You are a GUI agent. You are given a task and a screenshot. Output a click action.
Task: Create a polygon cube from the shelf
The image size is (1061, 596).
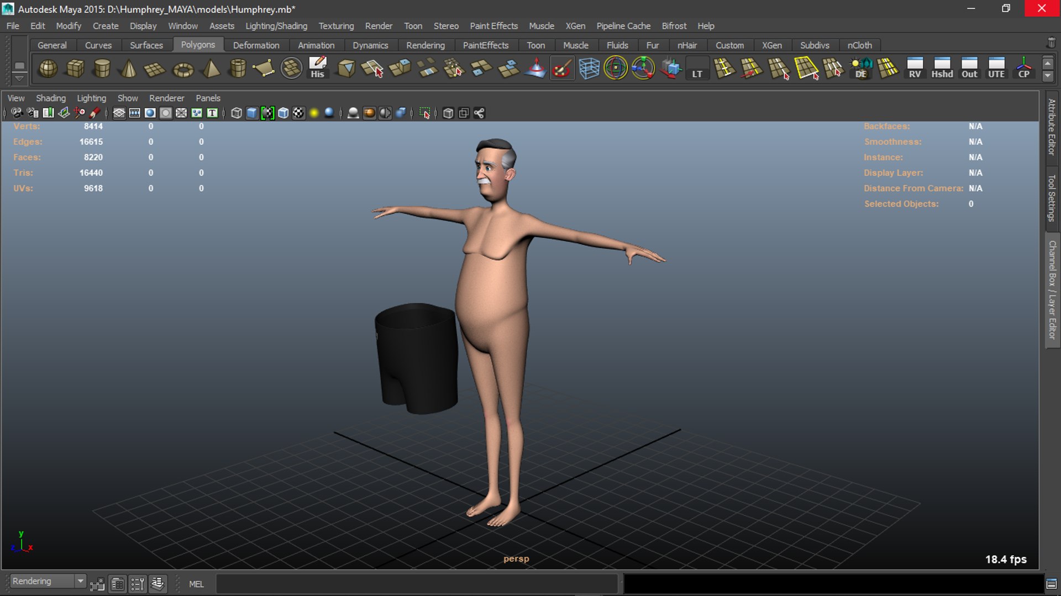(x=75, y=68)
